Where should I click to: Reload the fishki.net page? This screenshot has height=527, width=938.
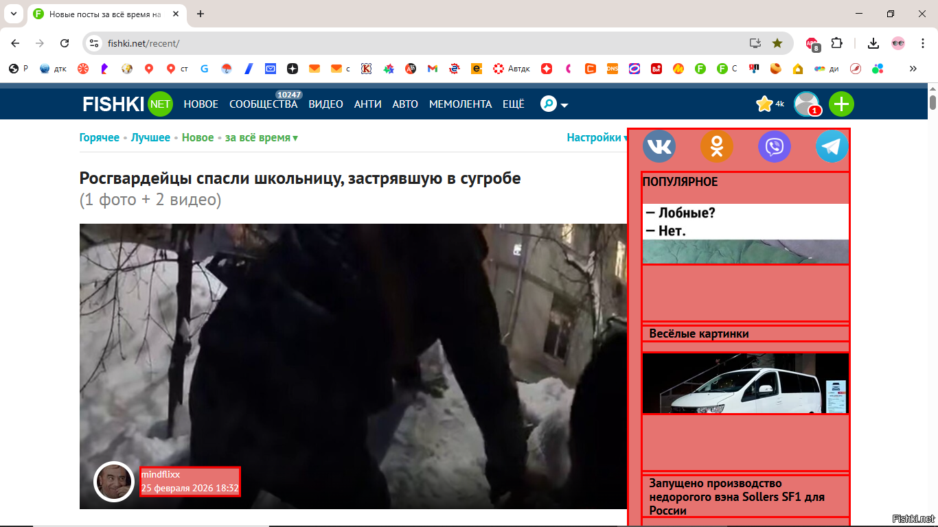65,43
